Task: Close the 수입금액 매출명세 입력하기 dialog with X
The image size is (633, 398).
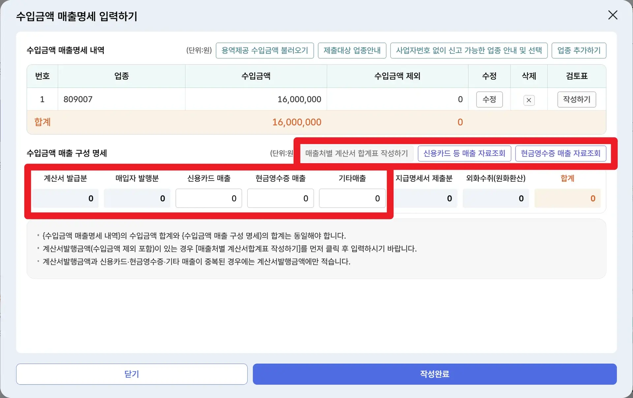Action: (x=613, y=15)
